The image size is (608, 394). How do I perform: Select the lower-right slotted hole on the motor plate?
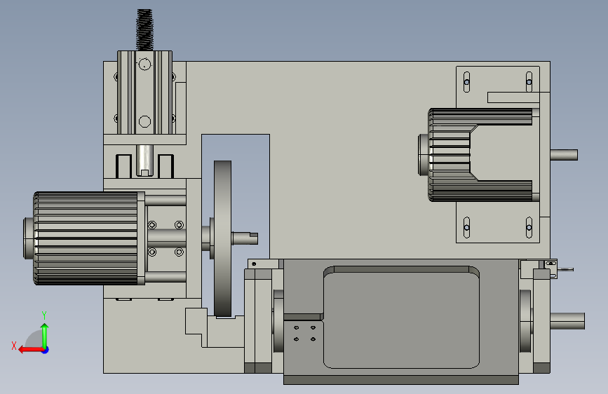[529, 227]
